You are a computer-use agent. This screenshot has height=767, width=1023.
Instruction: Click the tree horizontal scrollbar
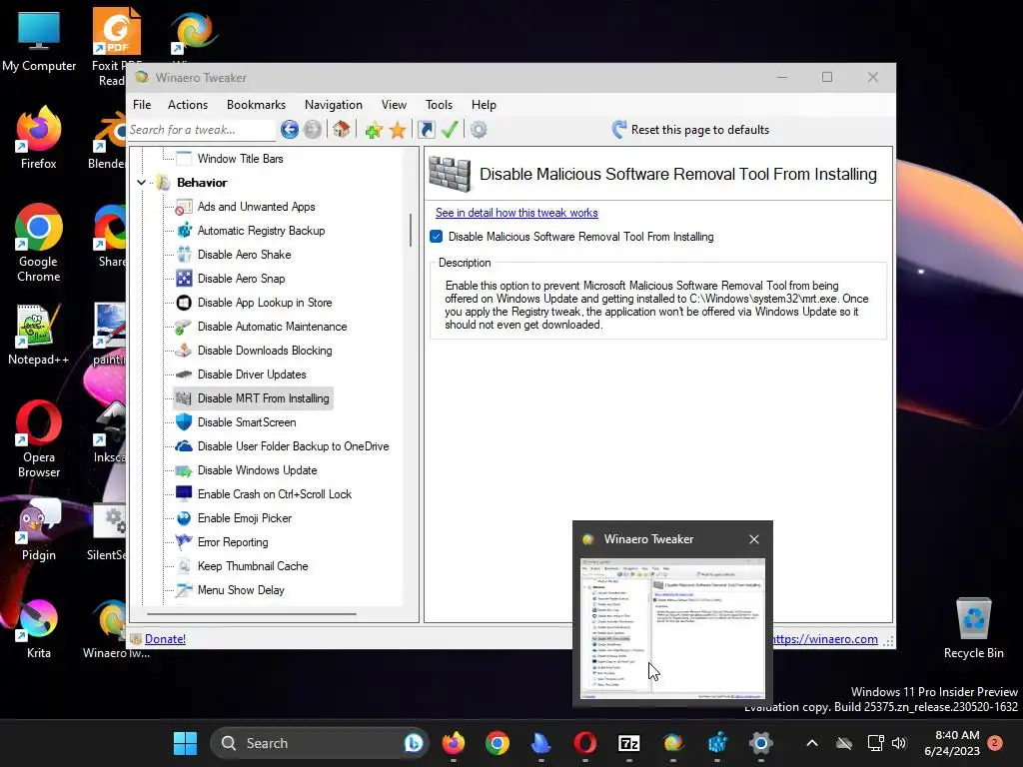252,614
